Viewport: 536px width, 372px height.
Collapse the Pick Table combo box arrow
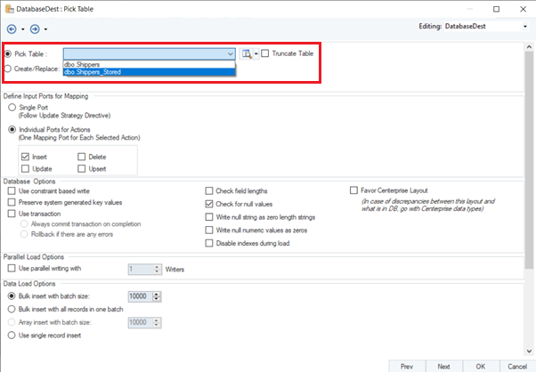pos(231,53)
